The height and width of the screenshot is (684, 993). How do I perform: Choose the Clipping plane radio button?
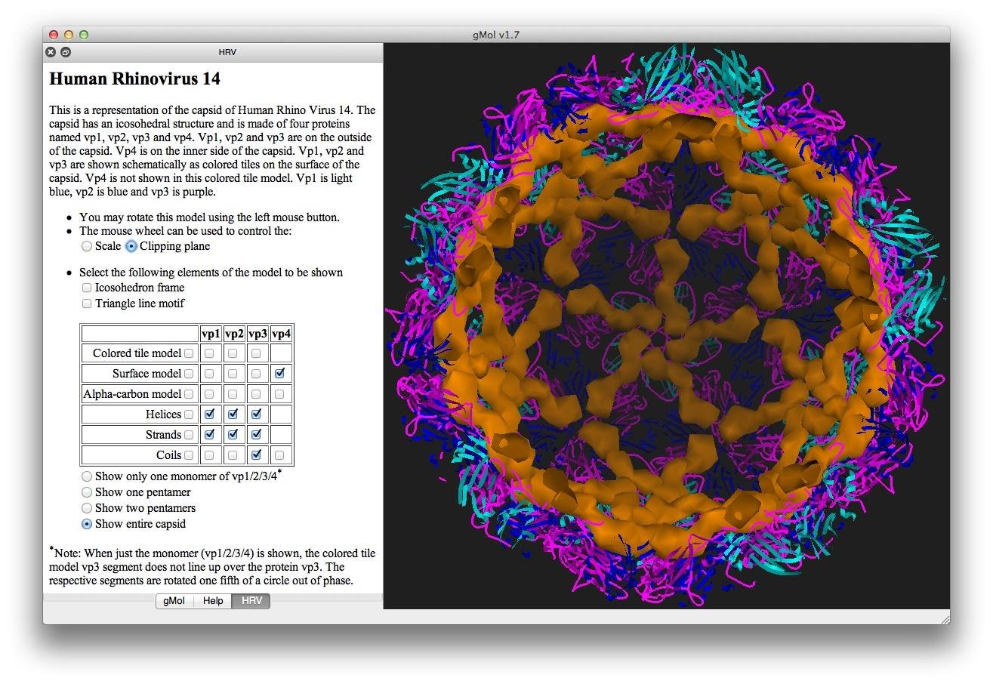131,246
